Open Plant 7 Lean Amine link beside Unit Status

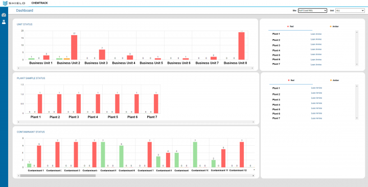pos(316,65)
